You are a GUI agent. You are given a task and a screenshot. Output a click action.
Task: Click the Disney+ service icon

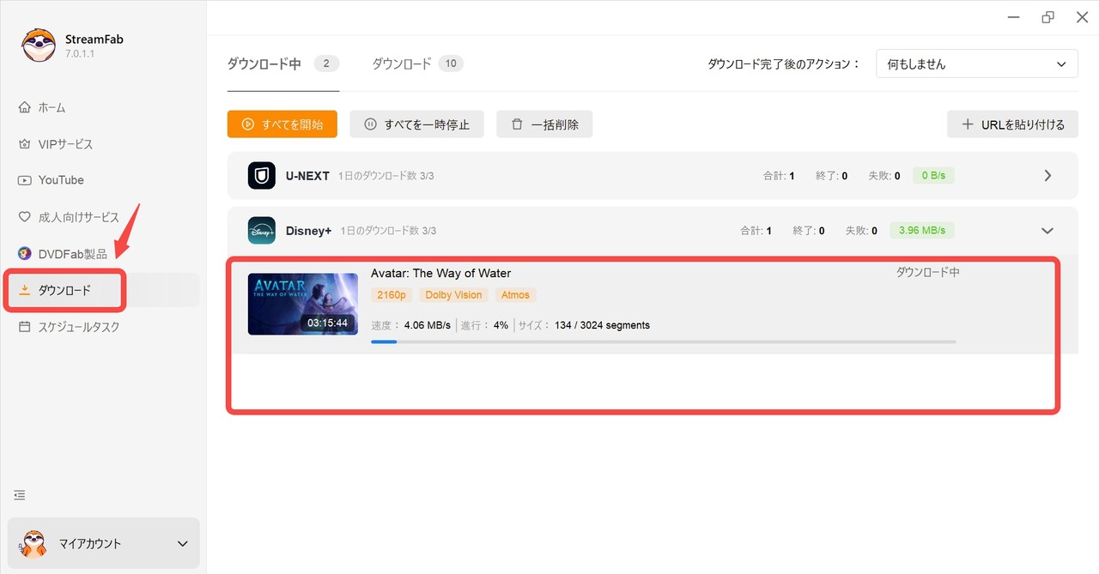261,231
